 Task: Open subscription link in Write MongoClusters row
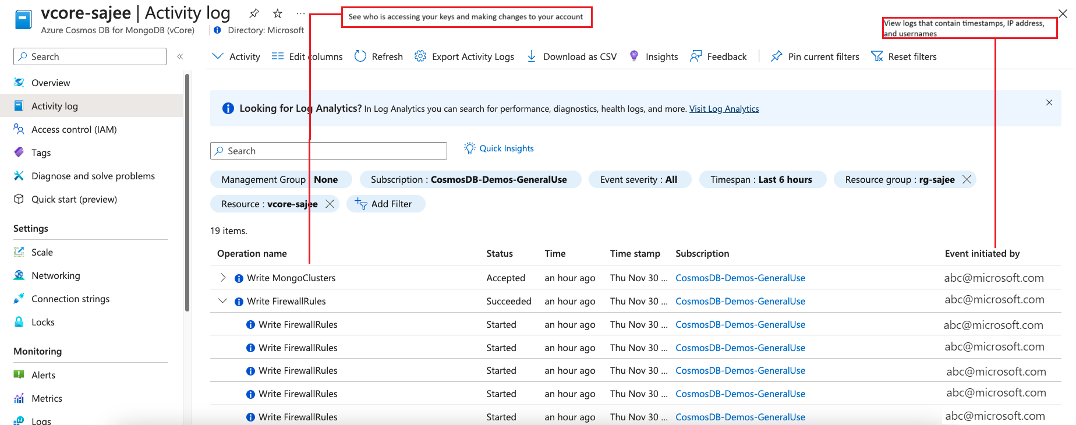point(740,278)
